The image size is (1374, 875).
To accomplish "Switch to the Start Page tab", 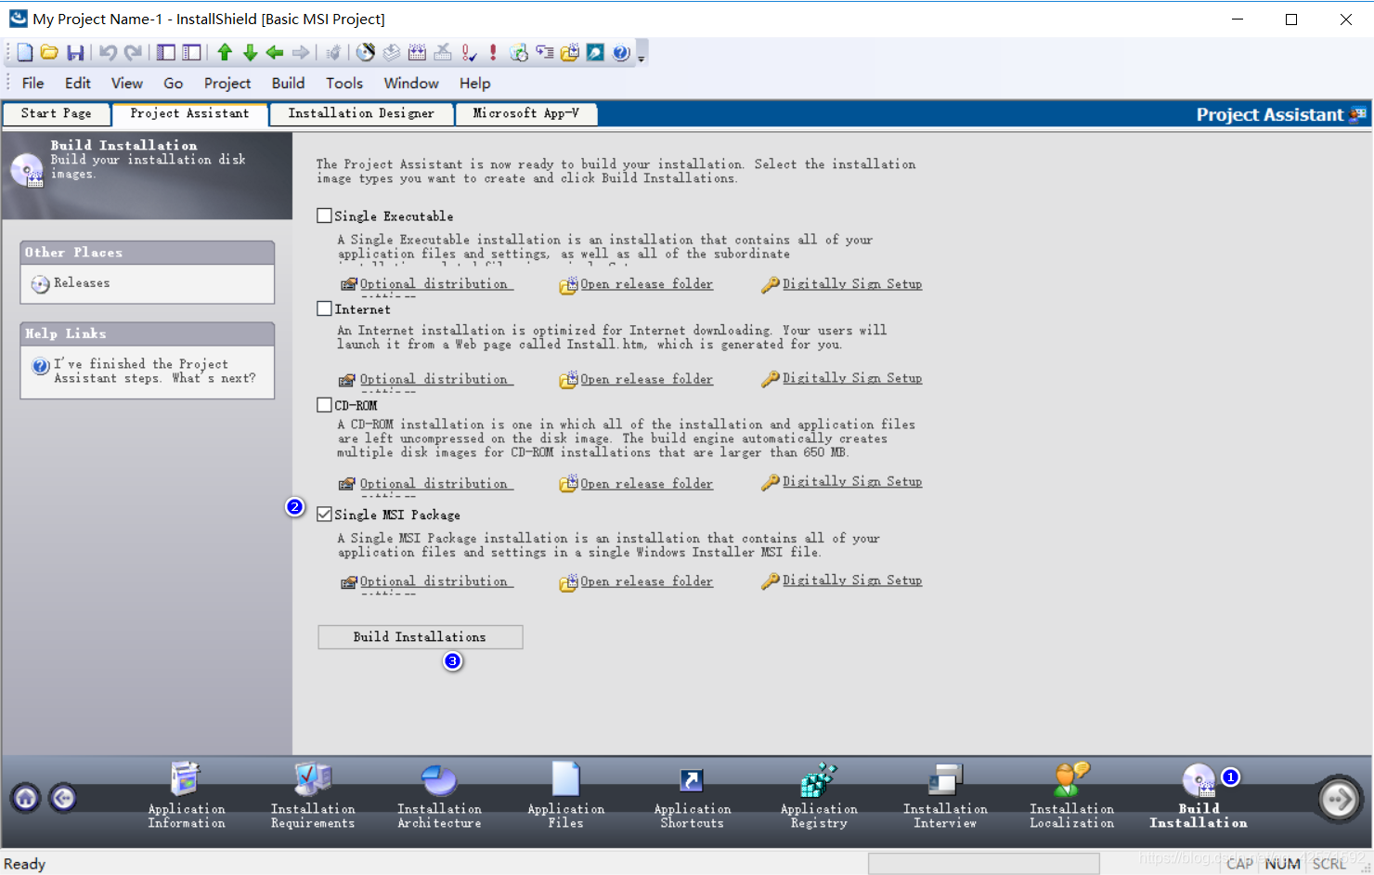I will point(57,113).
